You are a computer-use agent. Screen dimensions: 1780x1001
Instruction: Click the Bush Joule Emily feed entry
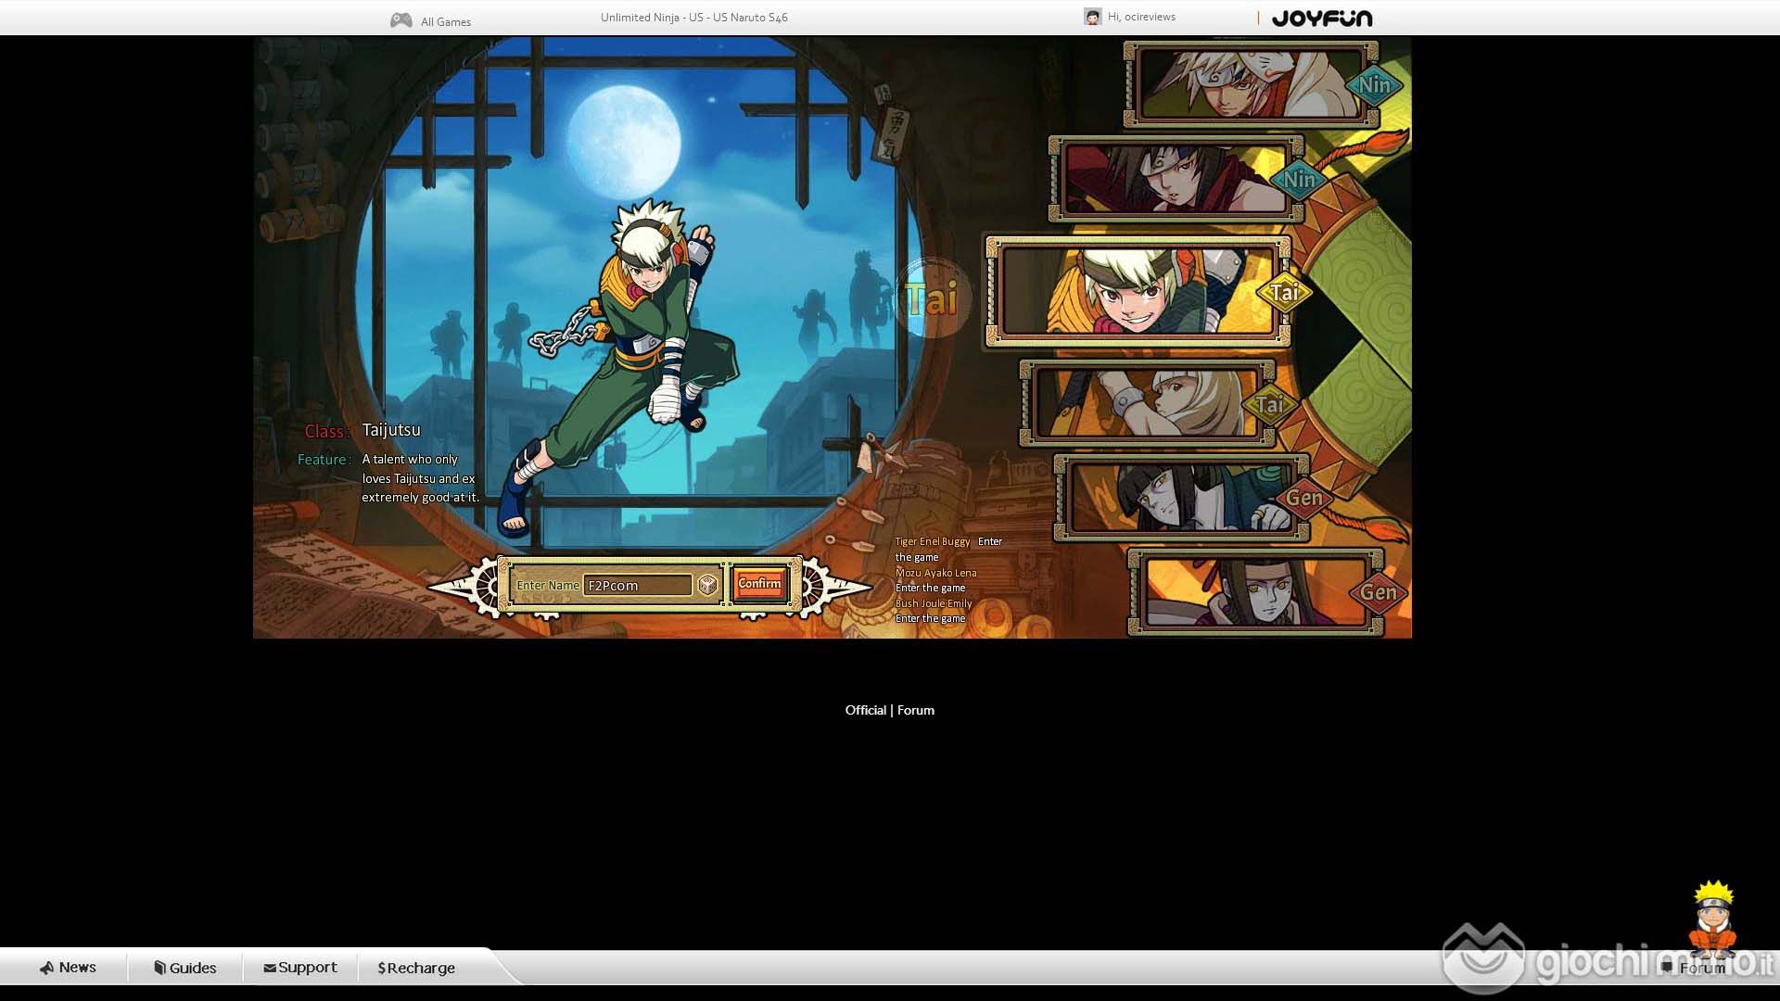[934, 611]
